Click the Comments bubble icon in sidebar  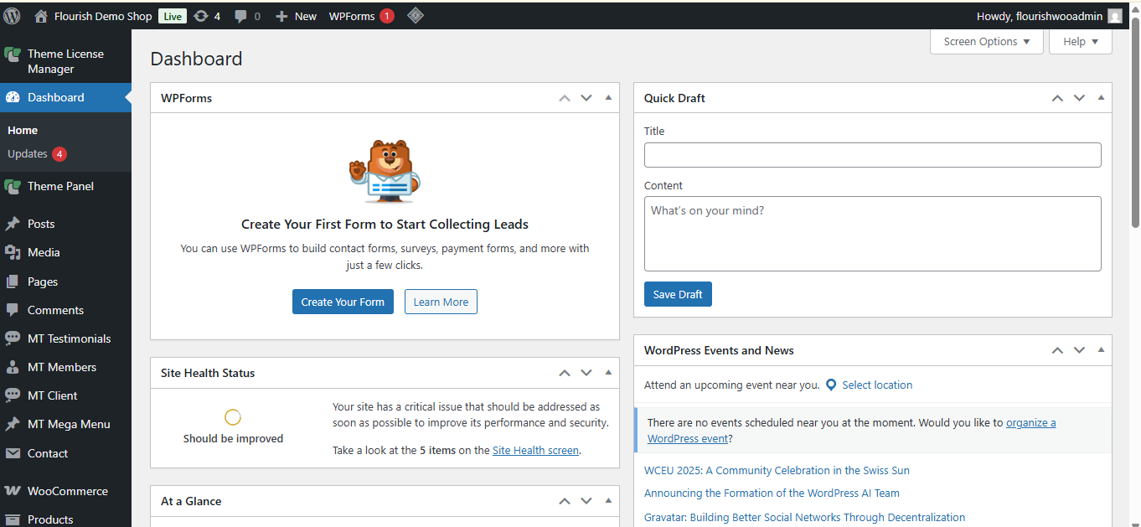[13, 310]
